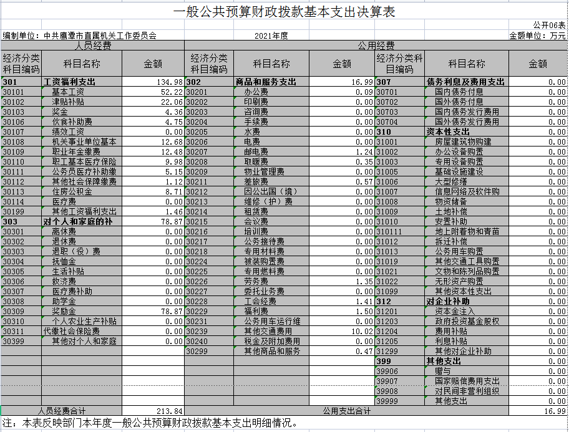Viewport: 569px width, 432px height.
Task: Click the '公务接待费' cell
Action: [271, 241]
